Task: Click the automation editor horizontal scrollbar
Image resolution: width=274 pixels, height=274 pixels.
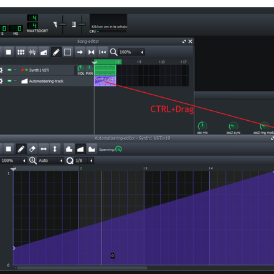Action: coord(82,268)
